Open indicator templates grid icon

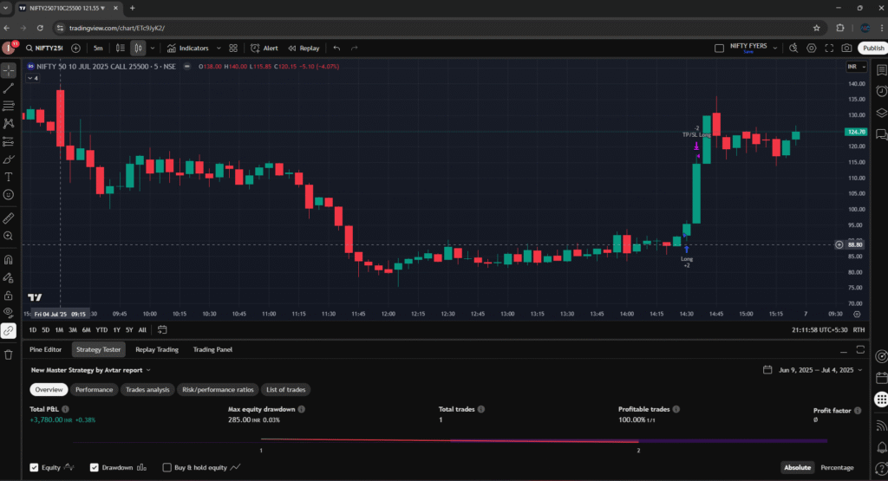point(233,49)
